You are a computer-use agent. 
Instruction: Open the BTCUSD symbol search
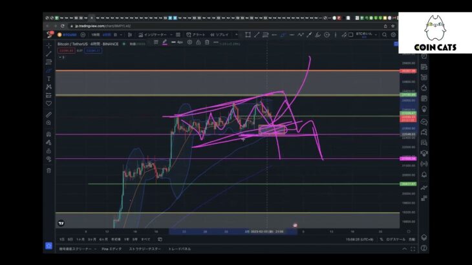click(x=67, y=35)
